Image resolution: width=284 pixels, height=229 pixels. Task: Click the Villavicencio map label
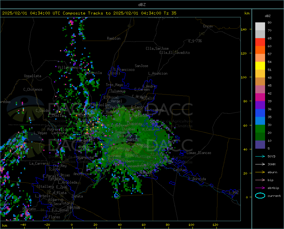pos(70,67)
